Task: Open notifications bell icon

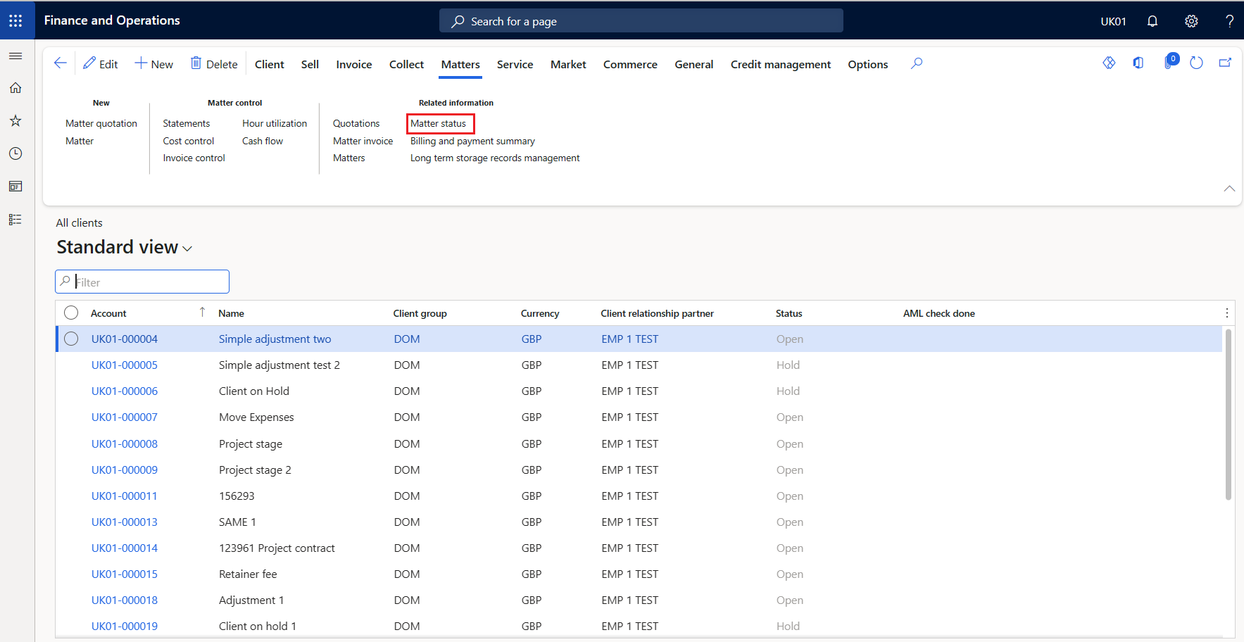Action: click(1152, 21)
